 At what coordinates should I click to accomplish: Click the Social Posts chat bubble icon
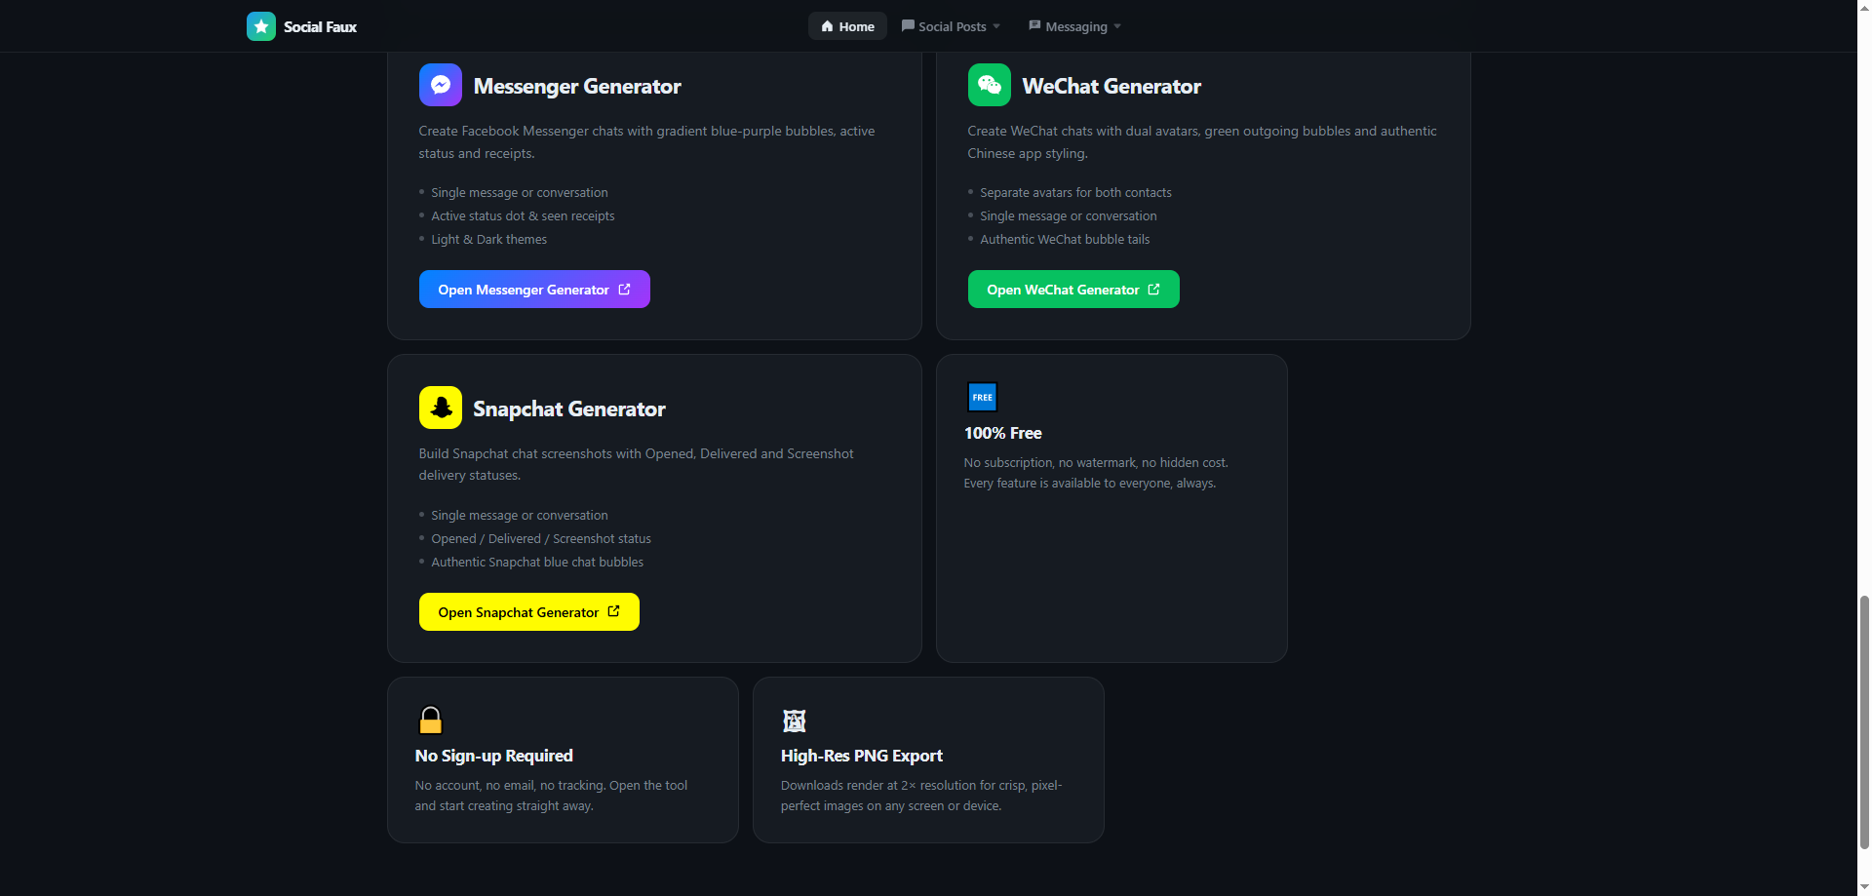coord(908,26)
